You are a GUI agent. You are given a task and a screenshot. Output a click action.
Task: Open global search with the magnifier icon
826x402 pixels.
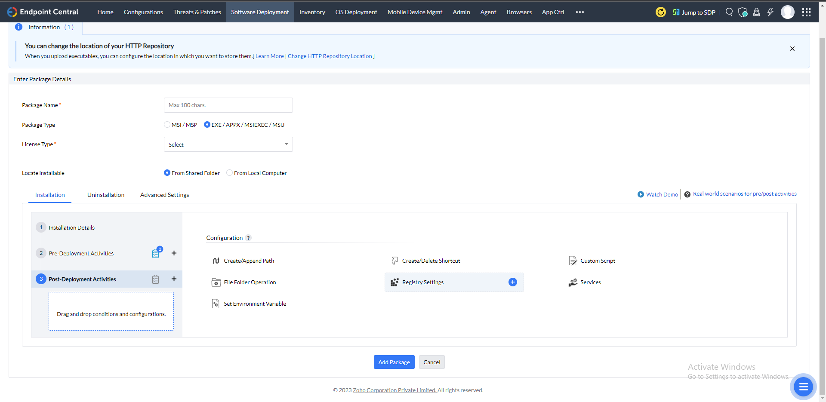pos(729,12)
